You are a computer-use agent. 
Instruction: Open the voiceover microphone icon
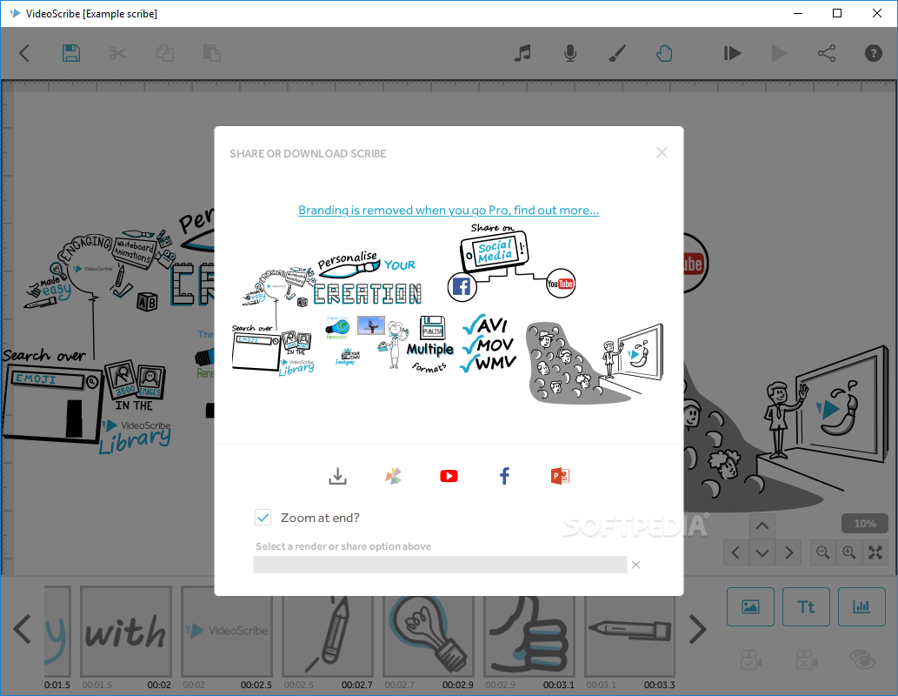tap(570, 54)
